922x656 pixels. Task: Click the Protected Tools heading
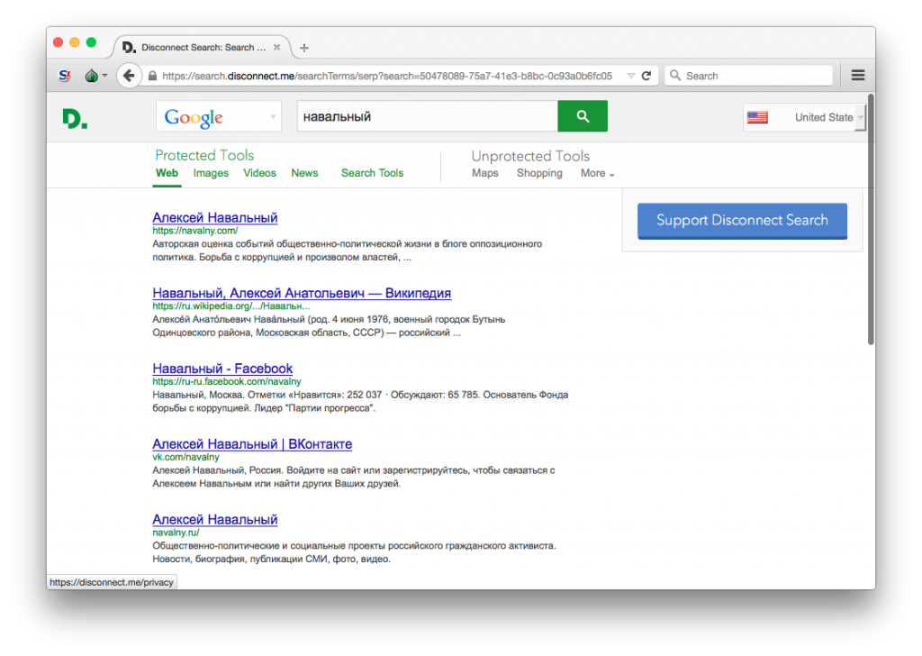[204, 155]
